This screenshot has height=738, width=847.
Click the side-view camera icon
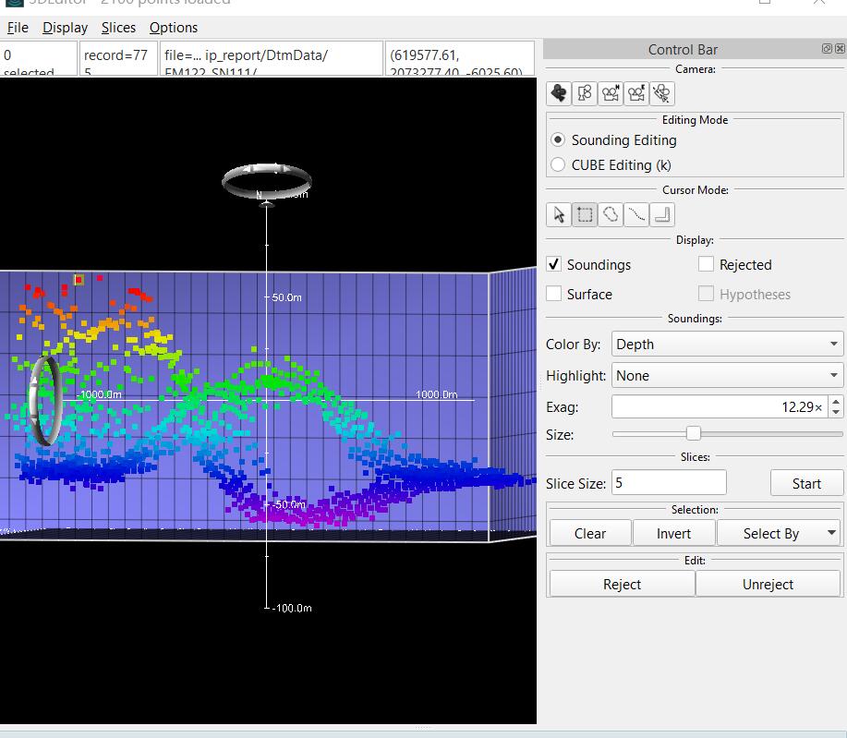[x=585, y=93]
